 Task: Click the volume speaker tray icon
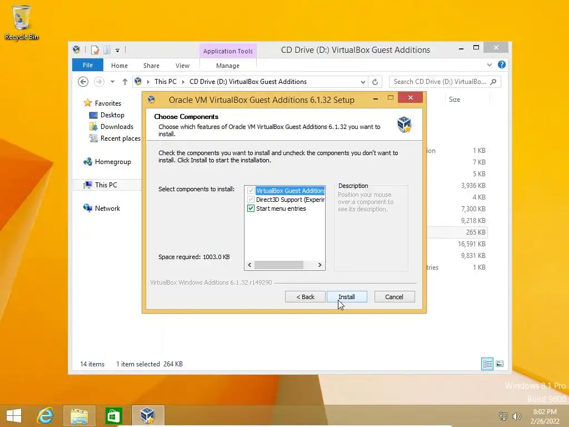point(516,416)
